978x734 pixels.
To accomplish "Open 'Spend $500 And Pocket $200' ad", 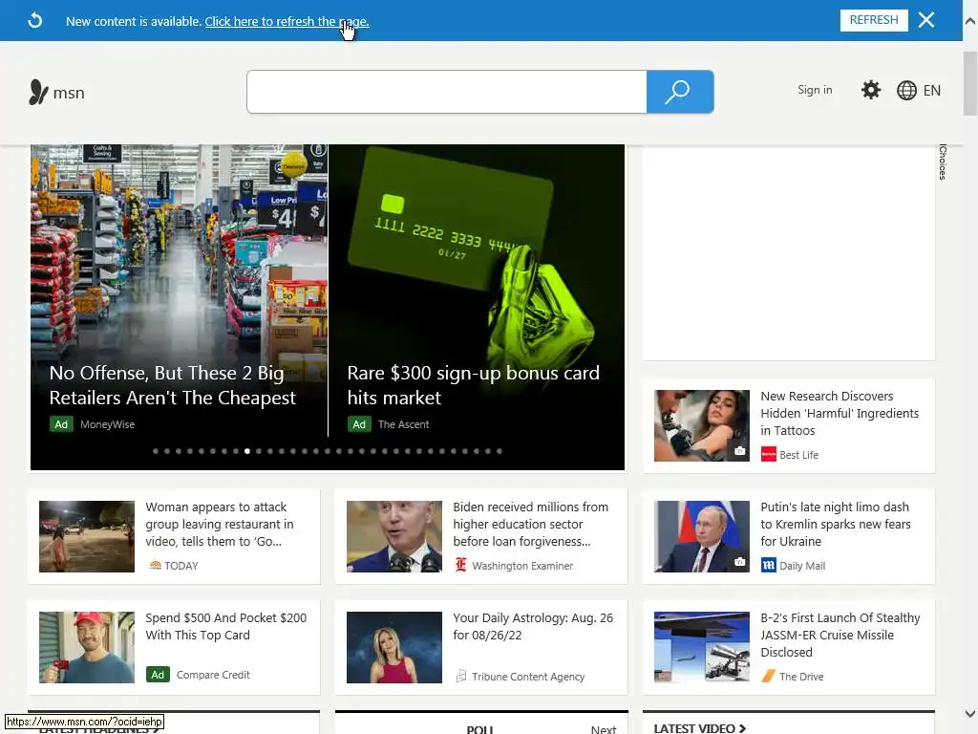I will (x=225, y=626).
